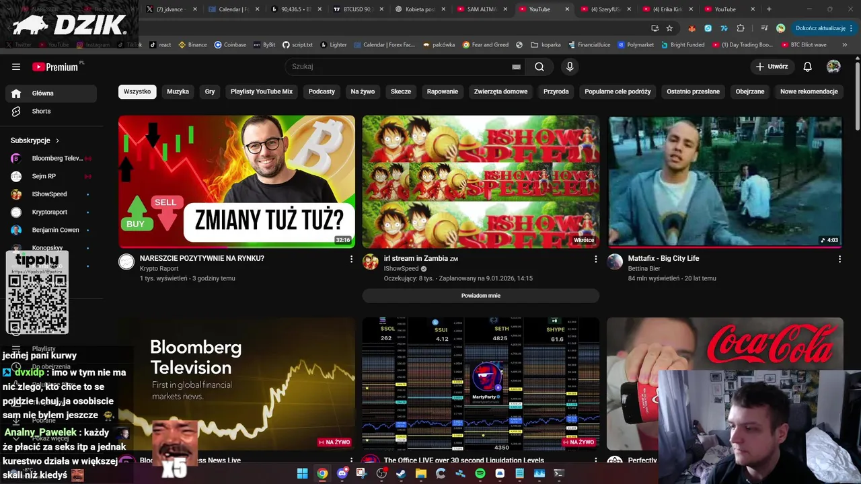The width and height of the screenshot is (861, 484).
Task: Open the Polymarket bookmark
Action: click(635, 45)
